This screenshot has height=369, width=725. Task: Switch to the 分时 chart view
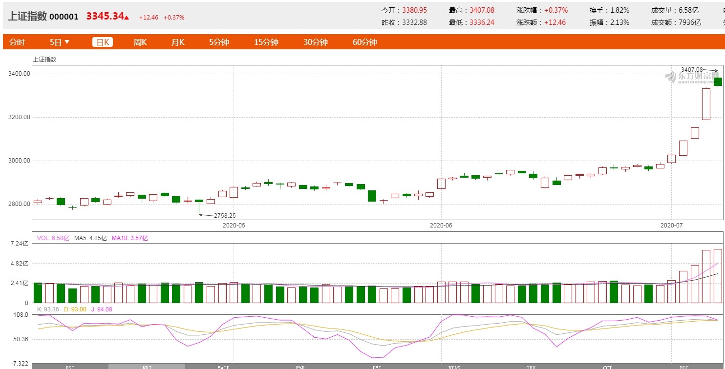click(x=17, y=42)
